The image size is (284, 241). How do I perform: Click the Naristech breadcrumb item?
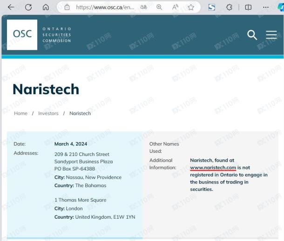[80, 113]
